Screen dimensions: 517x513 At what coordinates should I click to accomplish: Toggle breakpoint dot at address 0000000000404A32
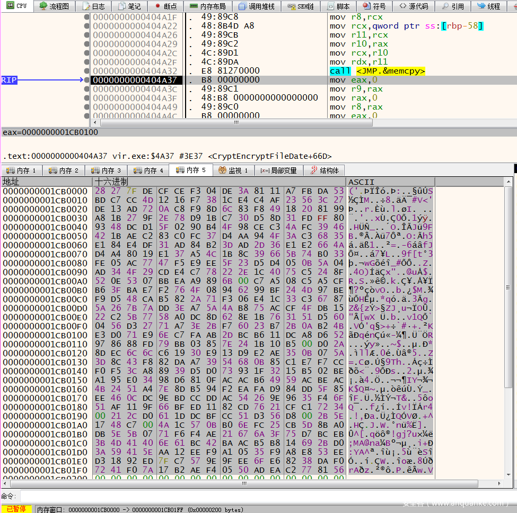86,71
